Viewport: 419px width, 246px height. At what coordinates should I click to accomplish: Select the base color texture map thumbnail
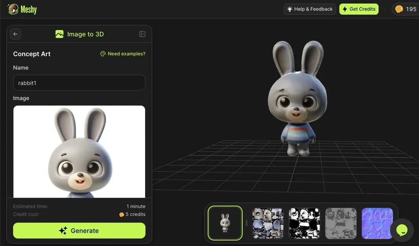point(268,223)
